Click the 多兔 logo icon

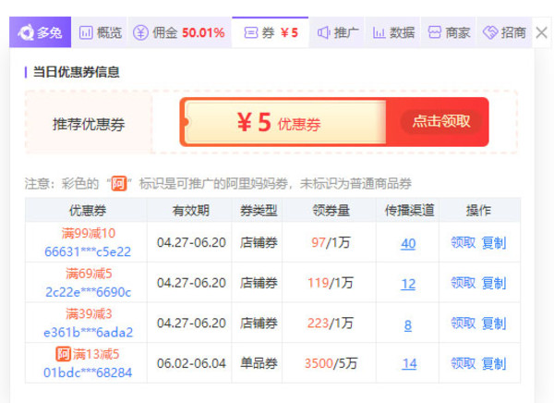(x=26, y=32)
